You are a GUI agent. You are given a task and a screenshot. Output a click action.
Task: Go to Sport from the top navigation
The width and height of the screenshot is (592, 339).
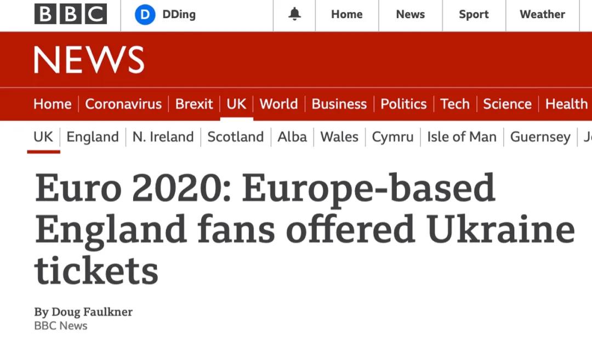pos(473,14)
